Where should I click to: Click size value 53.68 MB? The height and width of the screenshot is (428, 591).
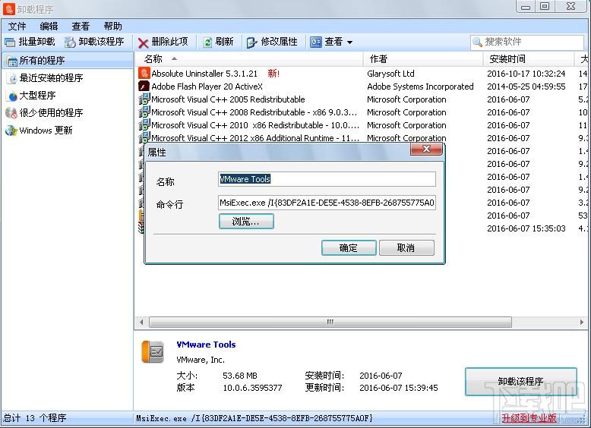click(240, 376)
